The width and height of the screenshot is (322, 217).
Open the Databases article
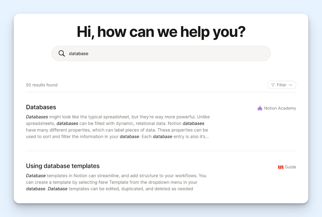tap(41, 107)
